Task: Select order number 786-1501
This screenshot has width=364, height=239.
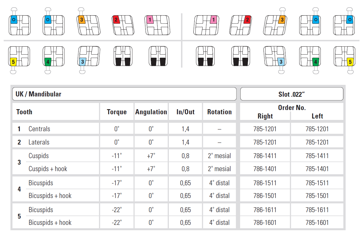Action: click(x=265, y=196)
